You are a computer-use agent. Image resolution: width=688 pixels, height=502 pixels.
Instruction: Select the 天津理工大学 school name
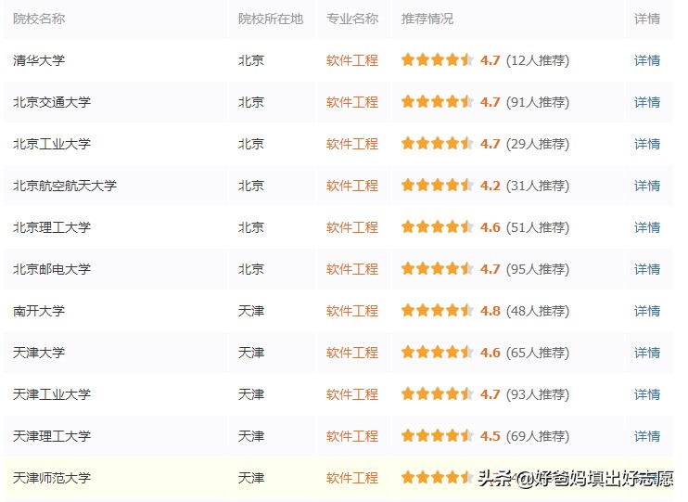tap(52, 436)
